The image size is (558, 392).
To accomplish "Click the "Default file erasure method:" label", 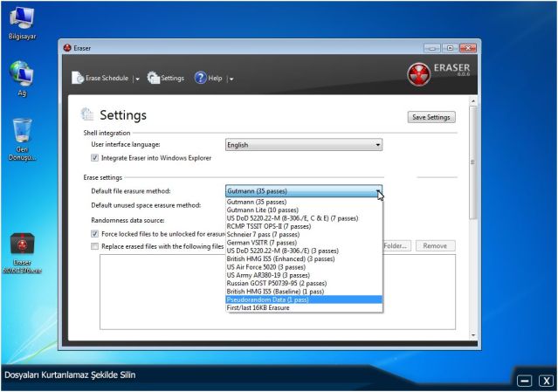I will [131, 191].
